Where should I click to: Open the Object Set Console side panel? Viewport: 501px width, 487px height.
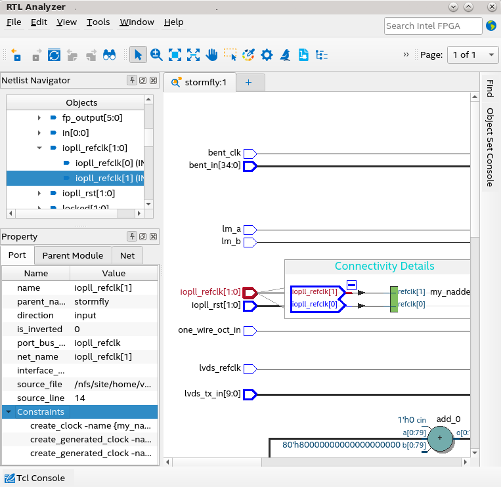(490, 147)
